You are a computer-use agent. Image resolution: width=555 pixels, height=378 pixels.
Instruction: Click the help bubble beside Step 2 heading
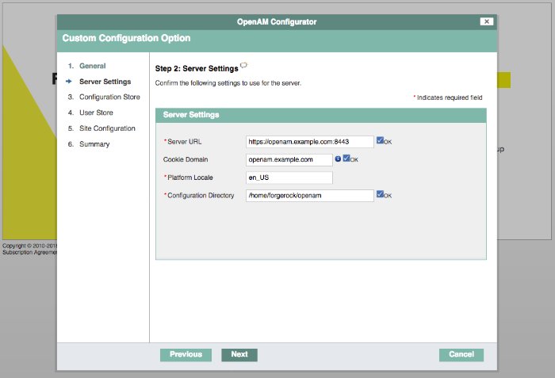[244, 65]
